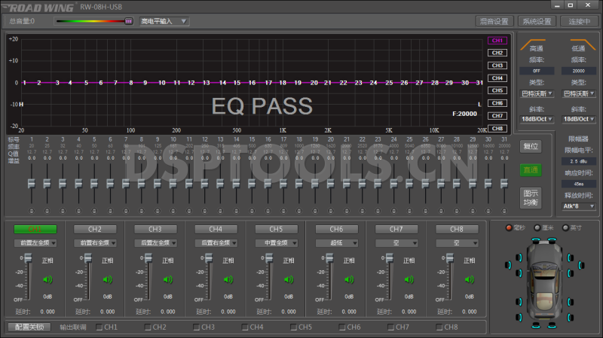This screenshot has height=338, width=603.
Task: Mute the CH2 speaker icon
Action: coord(107,279)
